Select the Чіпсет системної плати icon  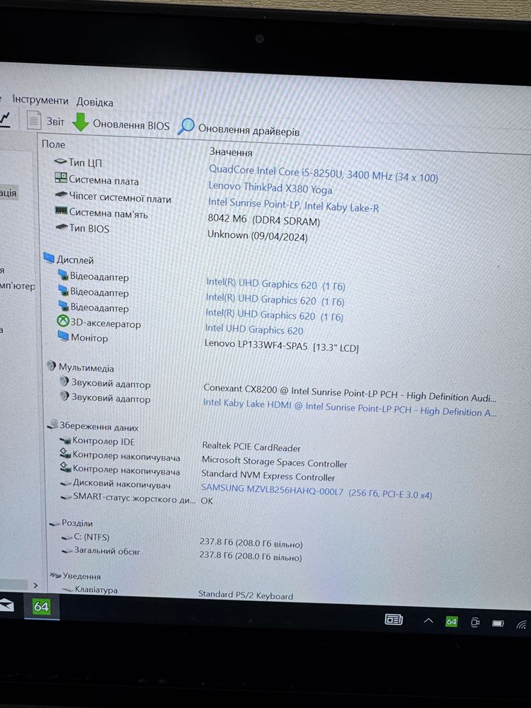[x=61, y=195]
